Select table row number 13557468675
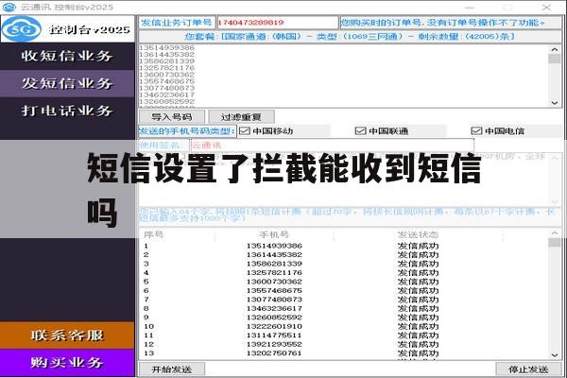The height and width of the screenshot is (378, 567). pos(274,290)
